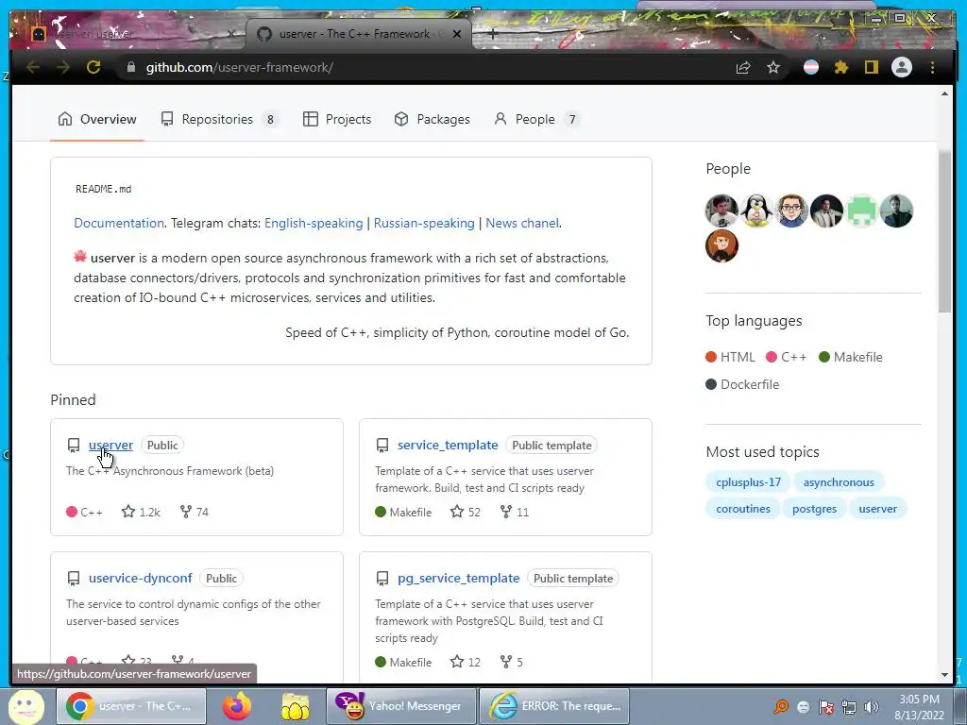Open the pg_service_template repository
The image size is (967, 725).
tap(459, 579)
